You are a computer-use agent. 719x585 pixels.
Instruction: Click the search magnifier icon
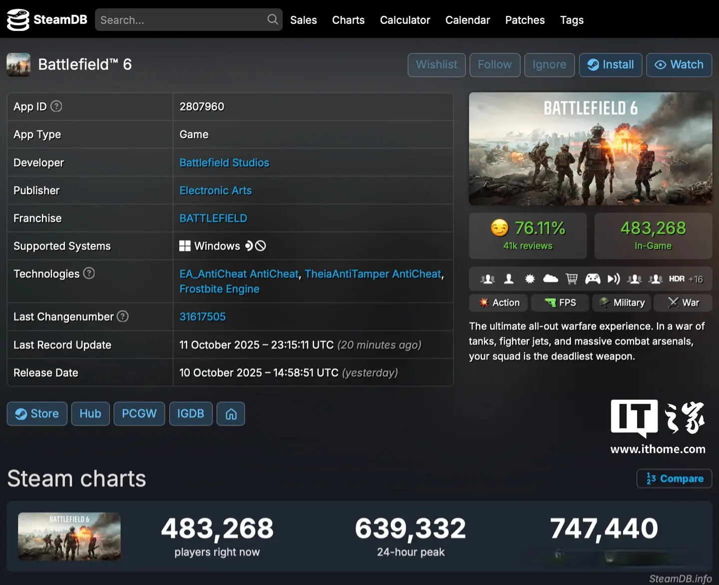(x=272, y=19)
